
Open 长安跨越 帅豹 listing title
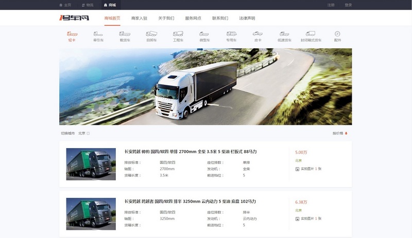tap(190, 152)
